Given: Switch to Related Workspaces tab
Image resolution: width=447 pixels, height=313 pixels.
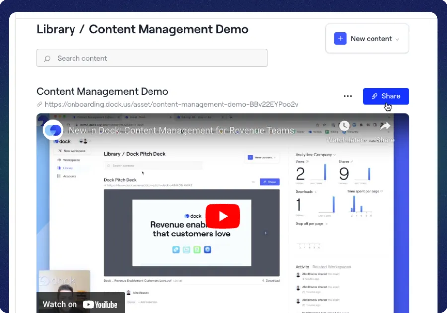Looking at the screenshot, I should [x=332, y=267].
